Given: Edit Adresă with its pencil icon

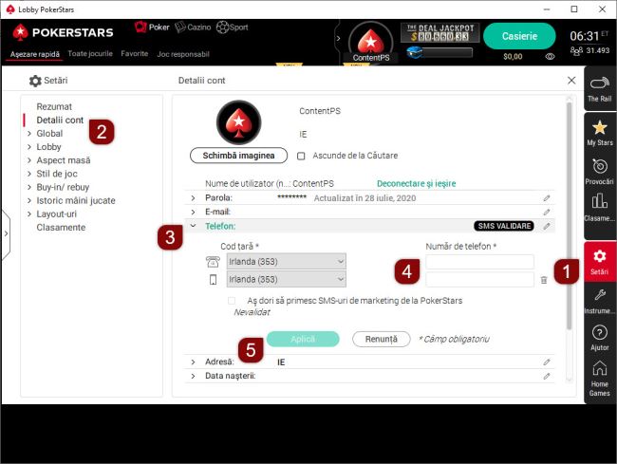Looking at the screenshot, I should (x=547, y=362).
